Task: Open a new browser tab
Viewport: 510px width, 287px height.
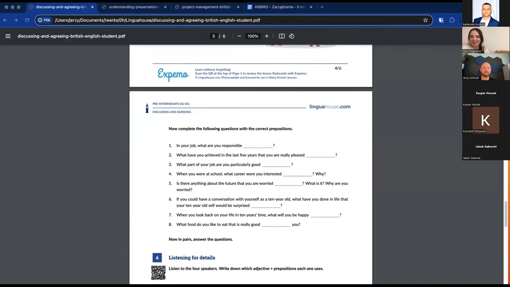Action: click(322, 7)
